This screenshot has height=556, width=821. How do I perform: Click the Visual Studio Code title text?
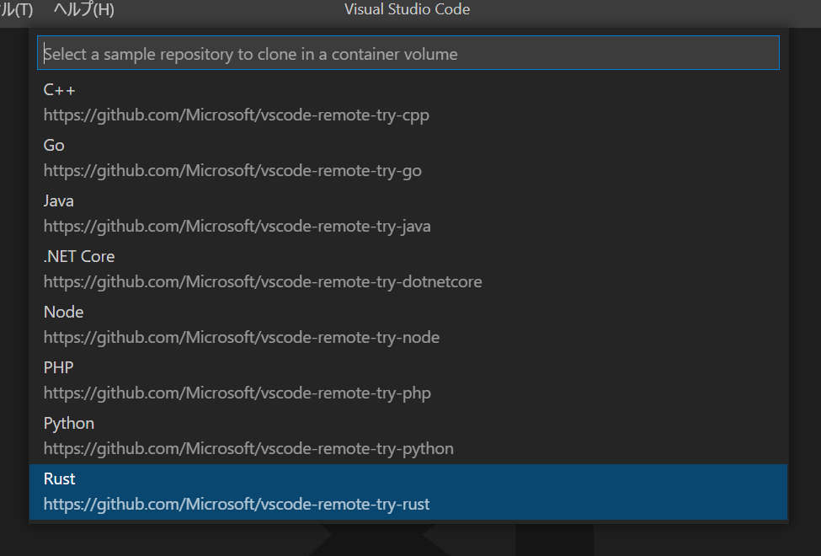407,9
